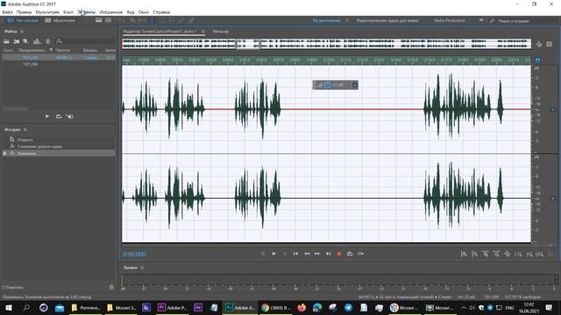Delete selected file with Files trash icon

pyautogui.click(x=48, y=41)
